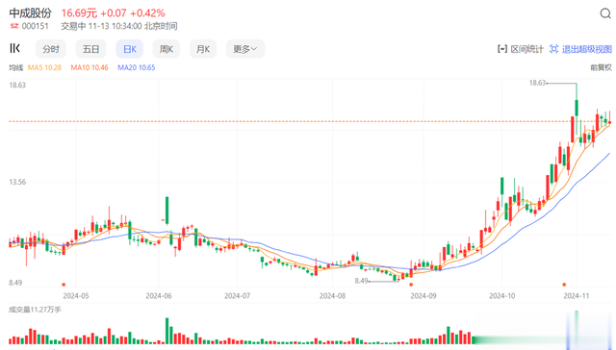
Task: Click the SZ market badge
Action: [14, 26]
